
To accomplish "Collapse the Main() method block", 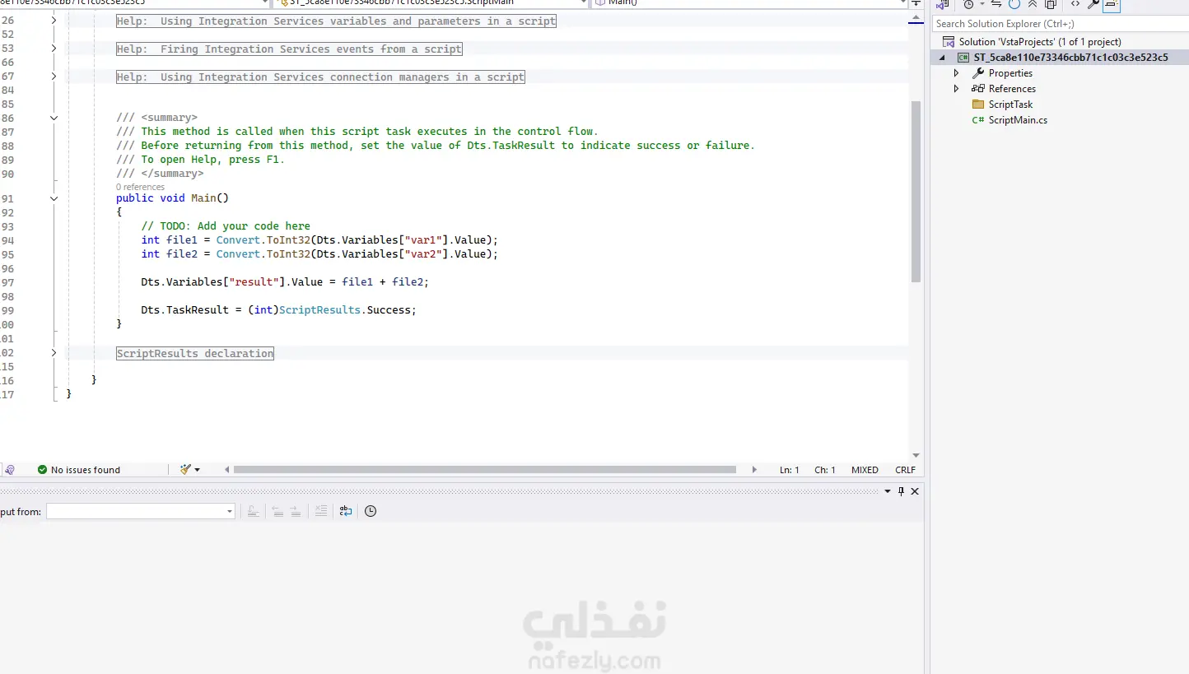I will [x=54, y=198].
